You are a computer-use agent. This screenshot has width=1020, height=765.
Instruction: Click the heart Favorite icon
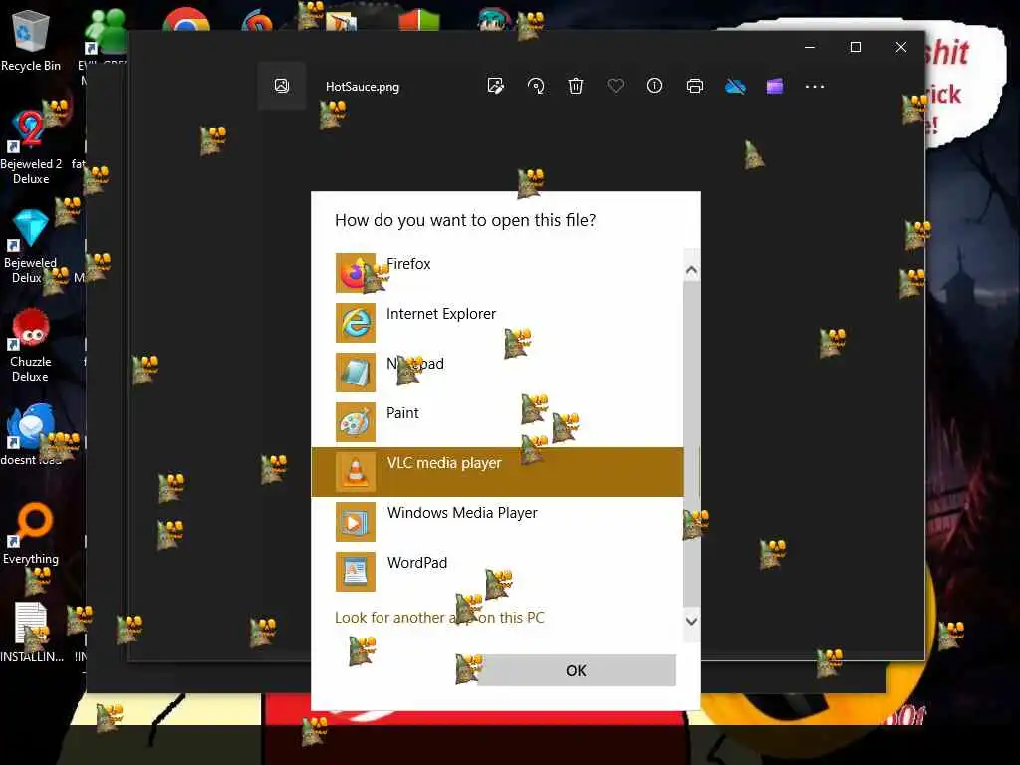616,86
